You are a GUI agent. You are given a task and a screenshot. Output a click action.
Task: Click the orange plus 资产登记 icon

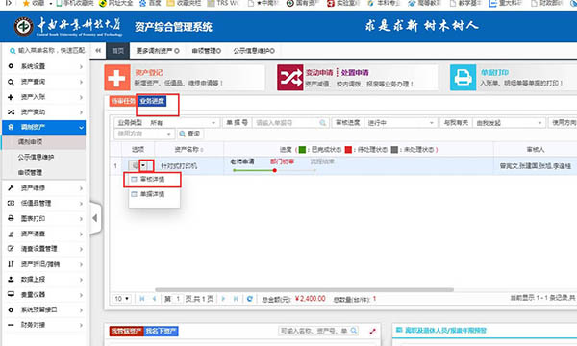point(117,78)
